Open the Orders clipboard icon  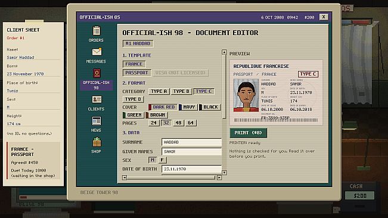[x=97, y=31]
